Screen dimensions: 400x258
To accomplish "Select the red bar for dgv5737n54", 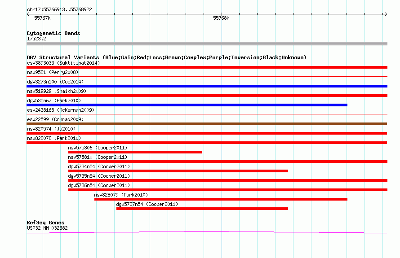I will click(202, 209).
